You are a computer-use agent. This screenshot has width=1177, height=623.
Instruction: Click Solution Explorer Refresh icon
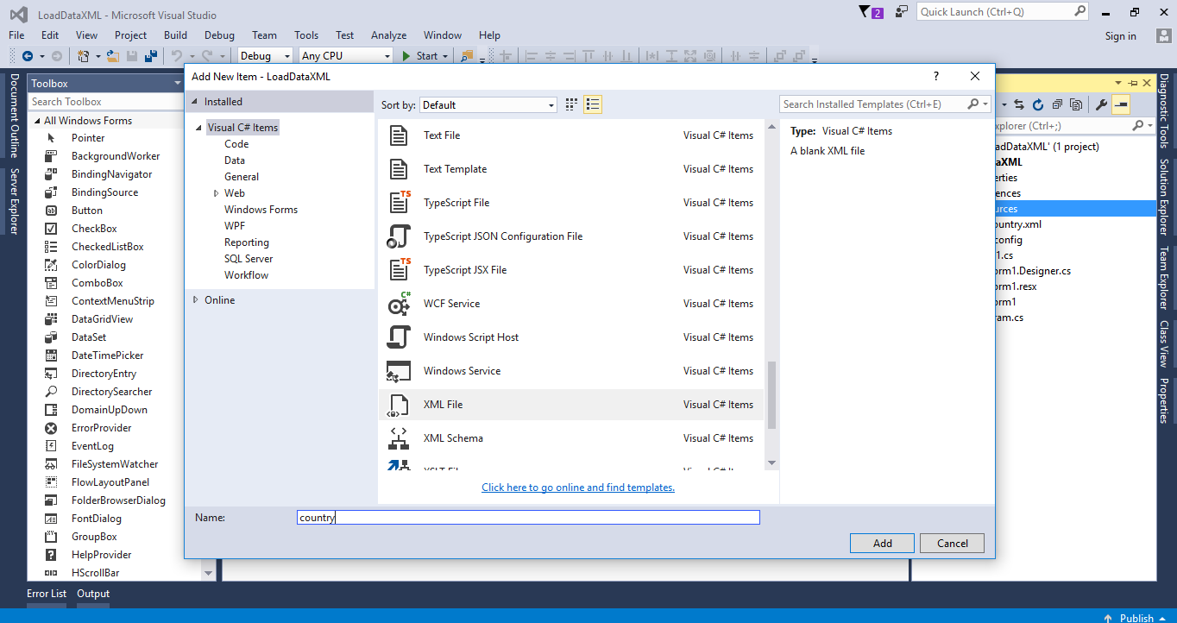point(1038,104)
